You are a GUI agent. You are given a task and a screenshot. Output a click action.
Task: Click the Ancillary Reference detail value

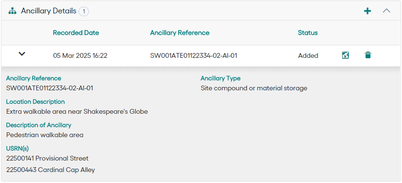[x=49, y=88]
